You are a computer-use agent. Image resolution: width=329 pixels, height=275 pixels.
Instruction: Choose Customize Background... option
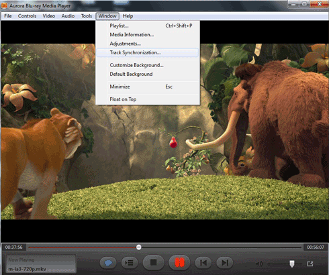148,65
